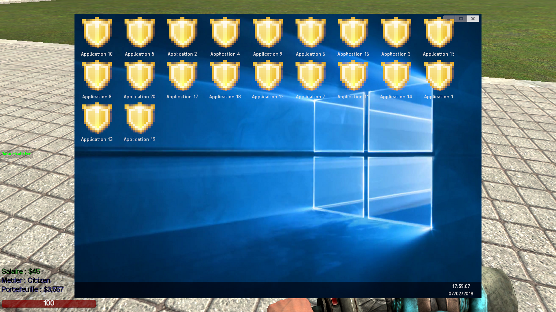The height and width of the screenshot is (312, 556).
Task: Open the Application 20 desktop icon
Action: (140, 76)
